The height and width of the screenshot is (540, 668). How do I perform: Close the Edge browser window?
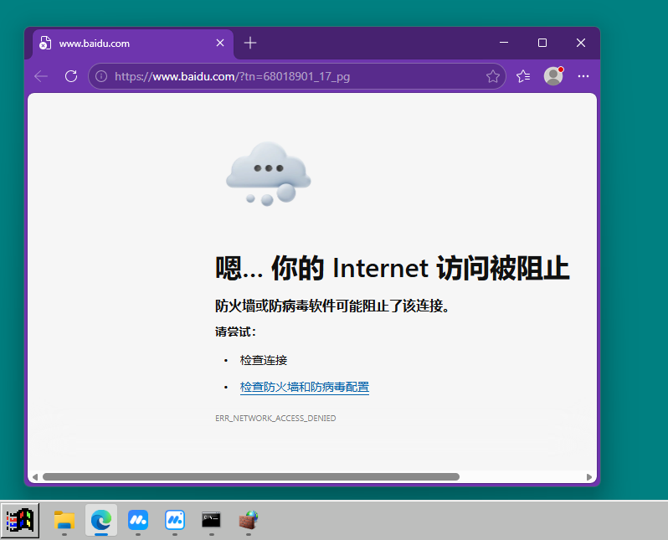pos(581,43)
